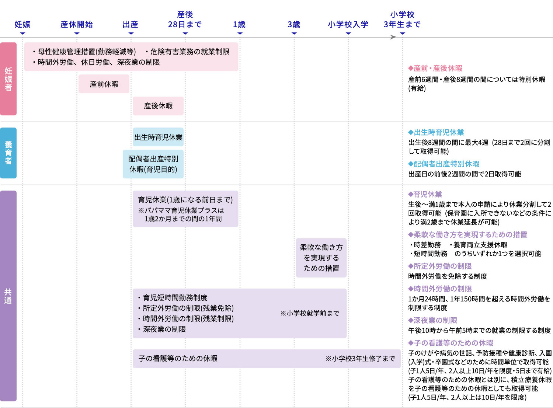
Task: Click the pink 産前休暇 box
Action: click(104, 84)
